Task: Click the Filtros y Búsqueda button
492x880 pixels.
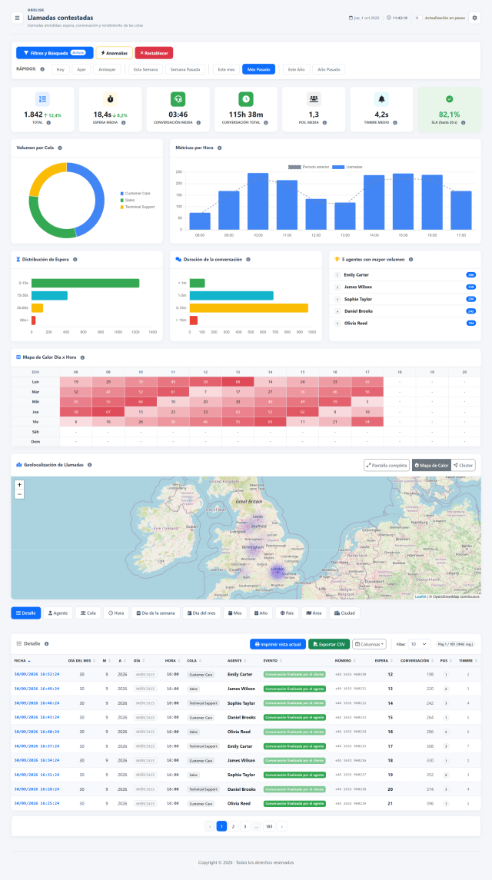Action: [55, 53]
